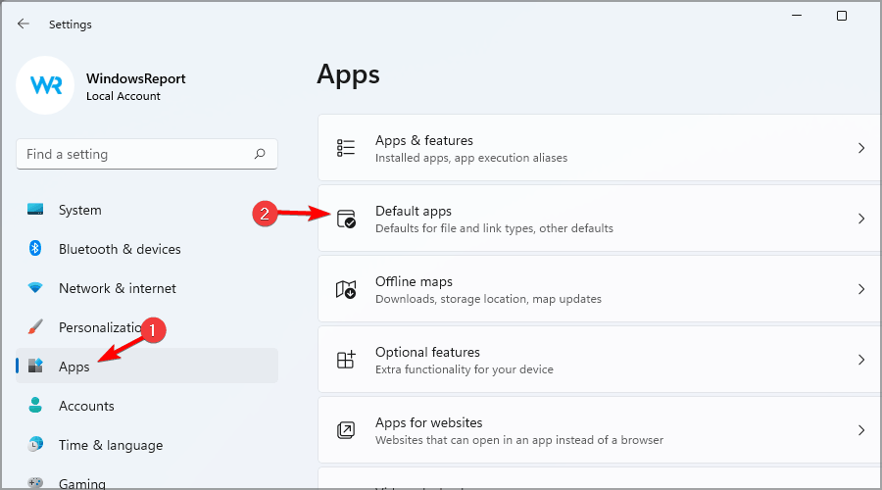Click the back arrow in Settings header
This screenshot has height=490, width=882.
click(24, 24)
